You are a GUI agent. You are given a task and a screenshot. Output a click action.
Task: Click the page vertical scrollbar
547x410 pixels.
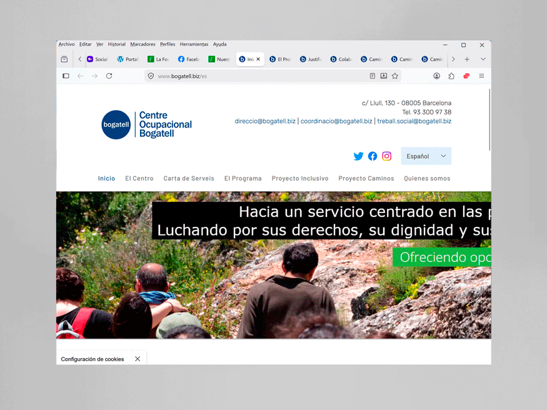coord(489,119)
